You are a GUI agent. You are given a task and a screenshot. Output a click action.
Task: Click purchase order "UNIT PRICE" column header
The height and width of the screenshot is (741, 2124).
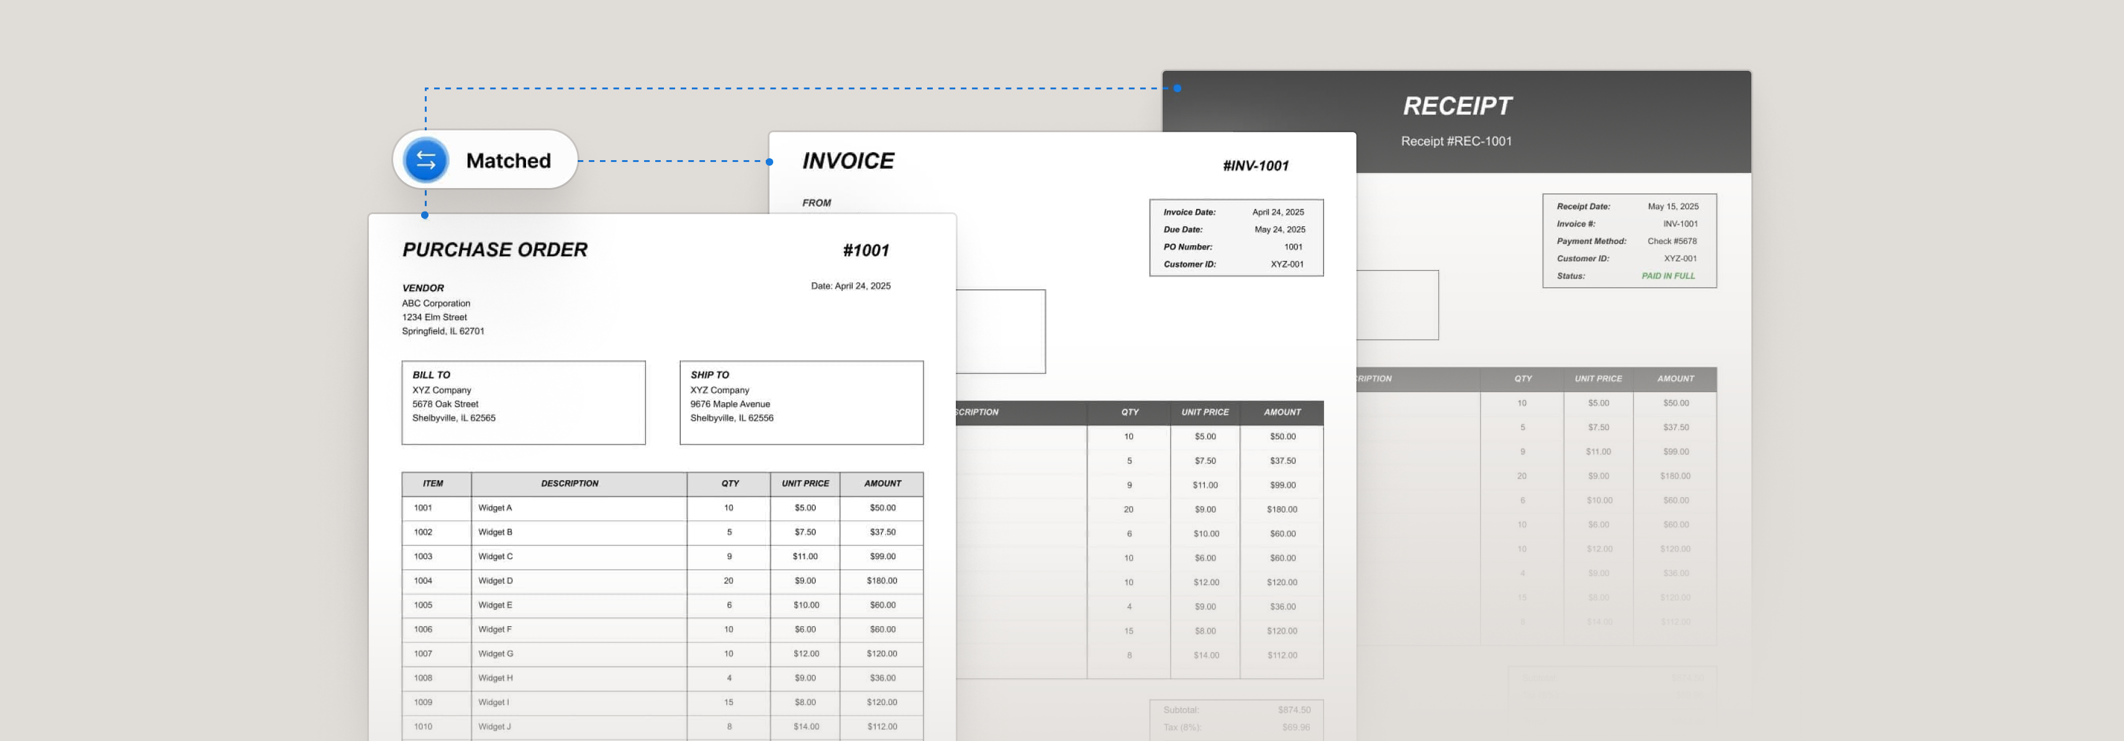click(x=806, y=484)
